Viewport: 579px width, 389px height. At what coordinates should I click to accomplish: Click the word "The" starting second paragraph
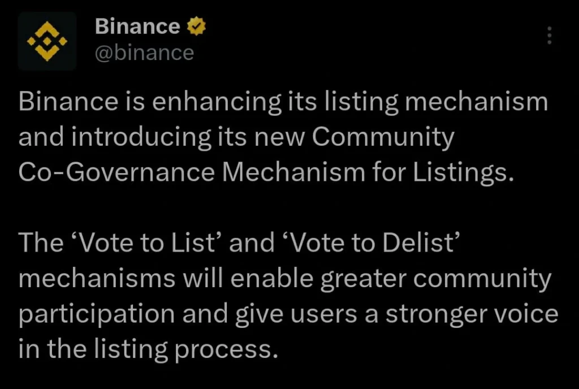click(x=40, y=244)
